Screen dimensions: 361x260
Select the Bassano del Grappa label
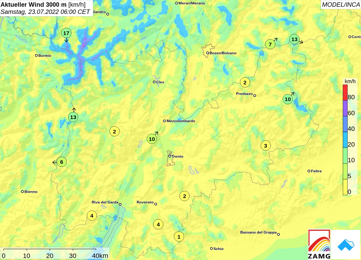pyautogui.click(x=258, y=232)
